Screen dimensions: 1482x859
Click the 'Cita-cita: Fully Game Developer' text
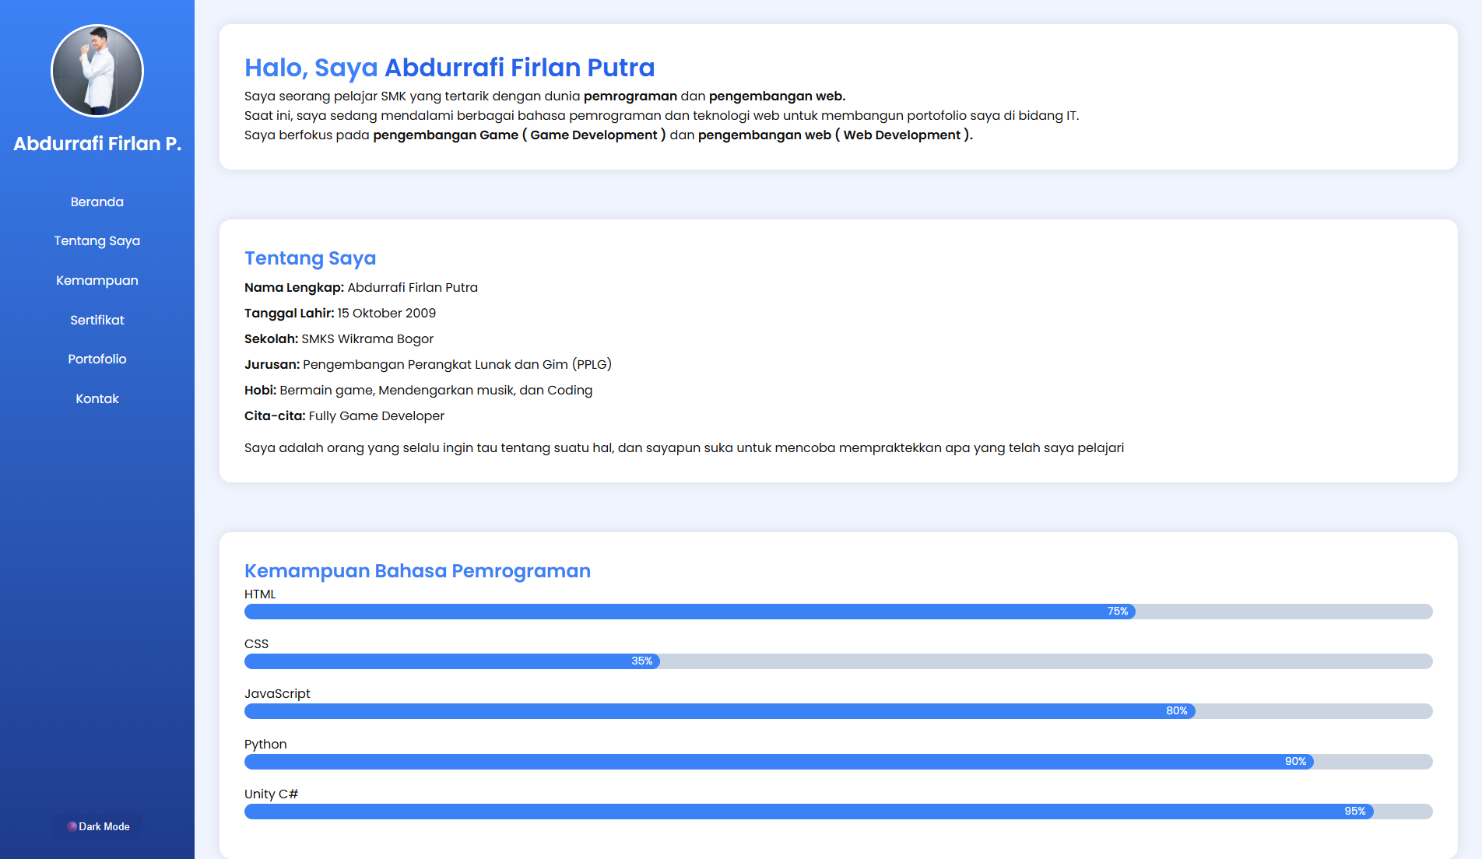[x=344, y=415]
